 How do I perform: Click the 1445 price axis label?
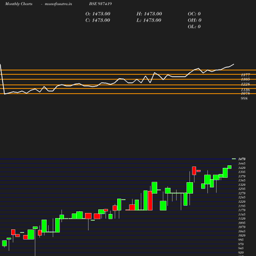(242, 163)
